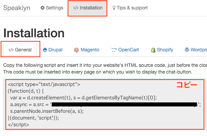Click 'This code must be inserted' sentence

point(98,72)
